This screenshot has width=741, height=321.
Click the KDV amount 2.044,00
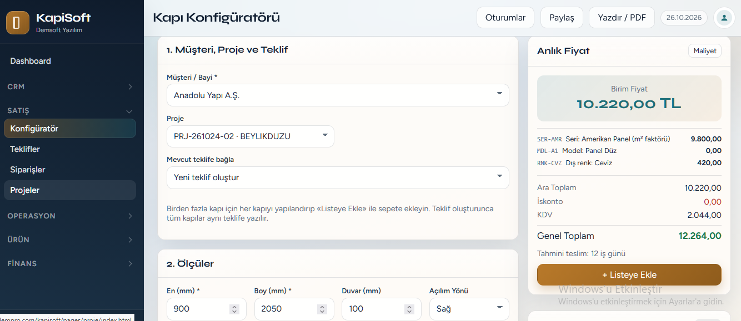pos(704,215)
